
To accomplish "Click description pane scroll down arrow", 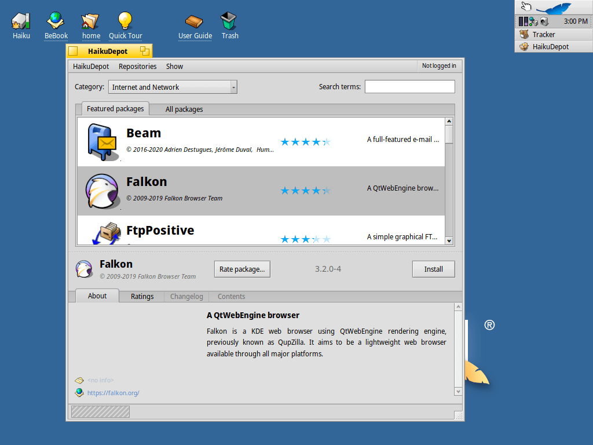I will click(458, 392).
